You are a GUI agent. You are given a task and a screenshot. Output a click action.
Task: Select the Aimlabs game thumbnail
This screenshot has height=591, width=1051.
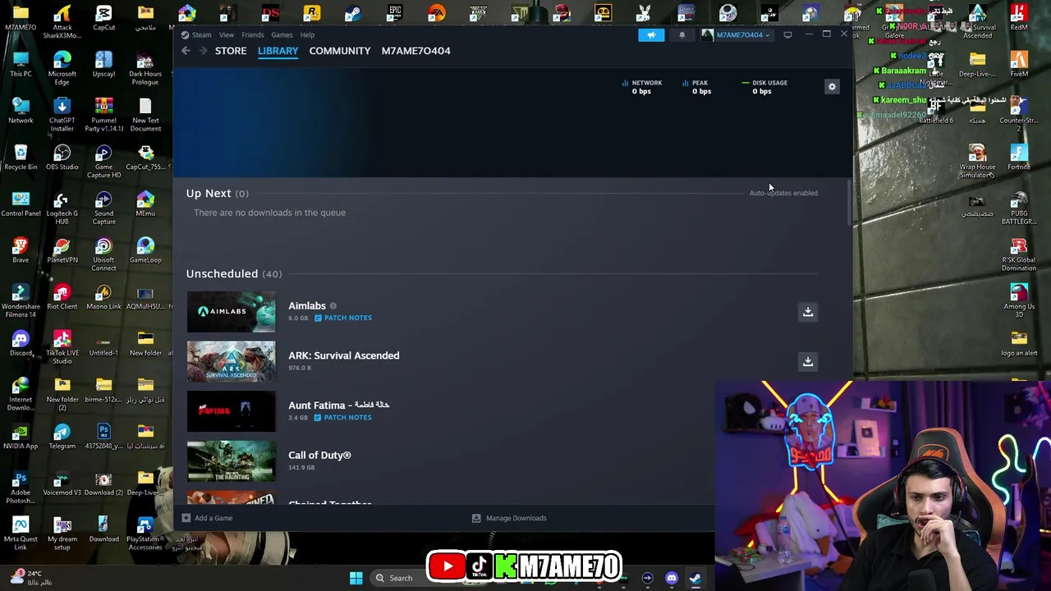pos(231,312)
